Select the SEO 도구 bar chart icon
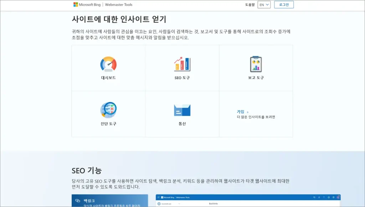Screen dimensions: 365x207 182,64
